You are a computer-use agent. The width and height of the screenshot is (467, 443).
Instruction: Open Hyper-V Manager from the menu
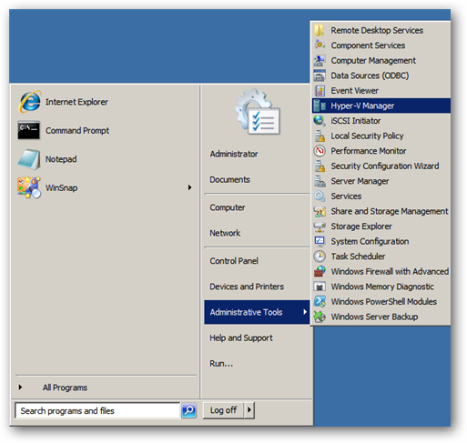(381, 106)
